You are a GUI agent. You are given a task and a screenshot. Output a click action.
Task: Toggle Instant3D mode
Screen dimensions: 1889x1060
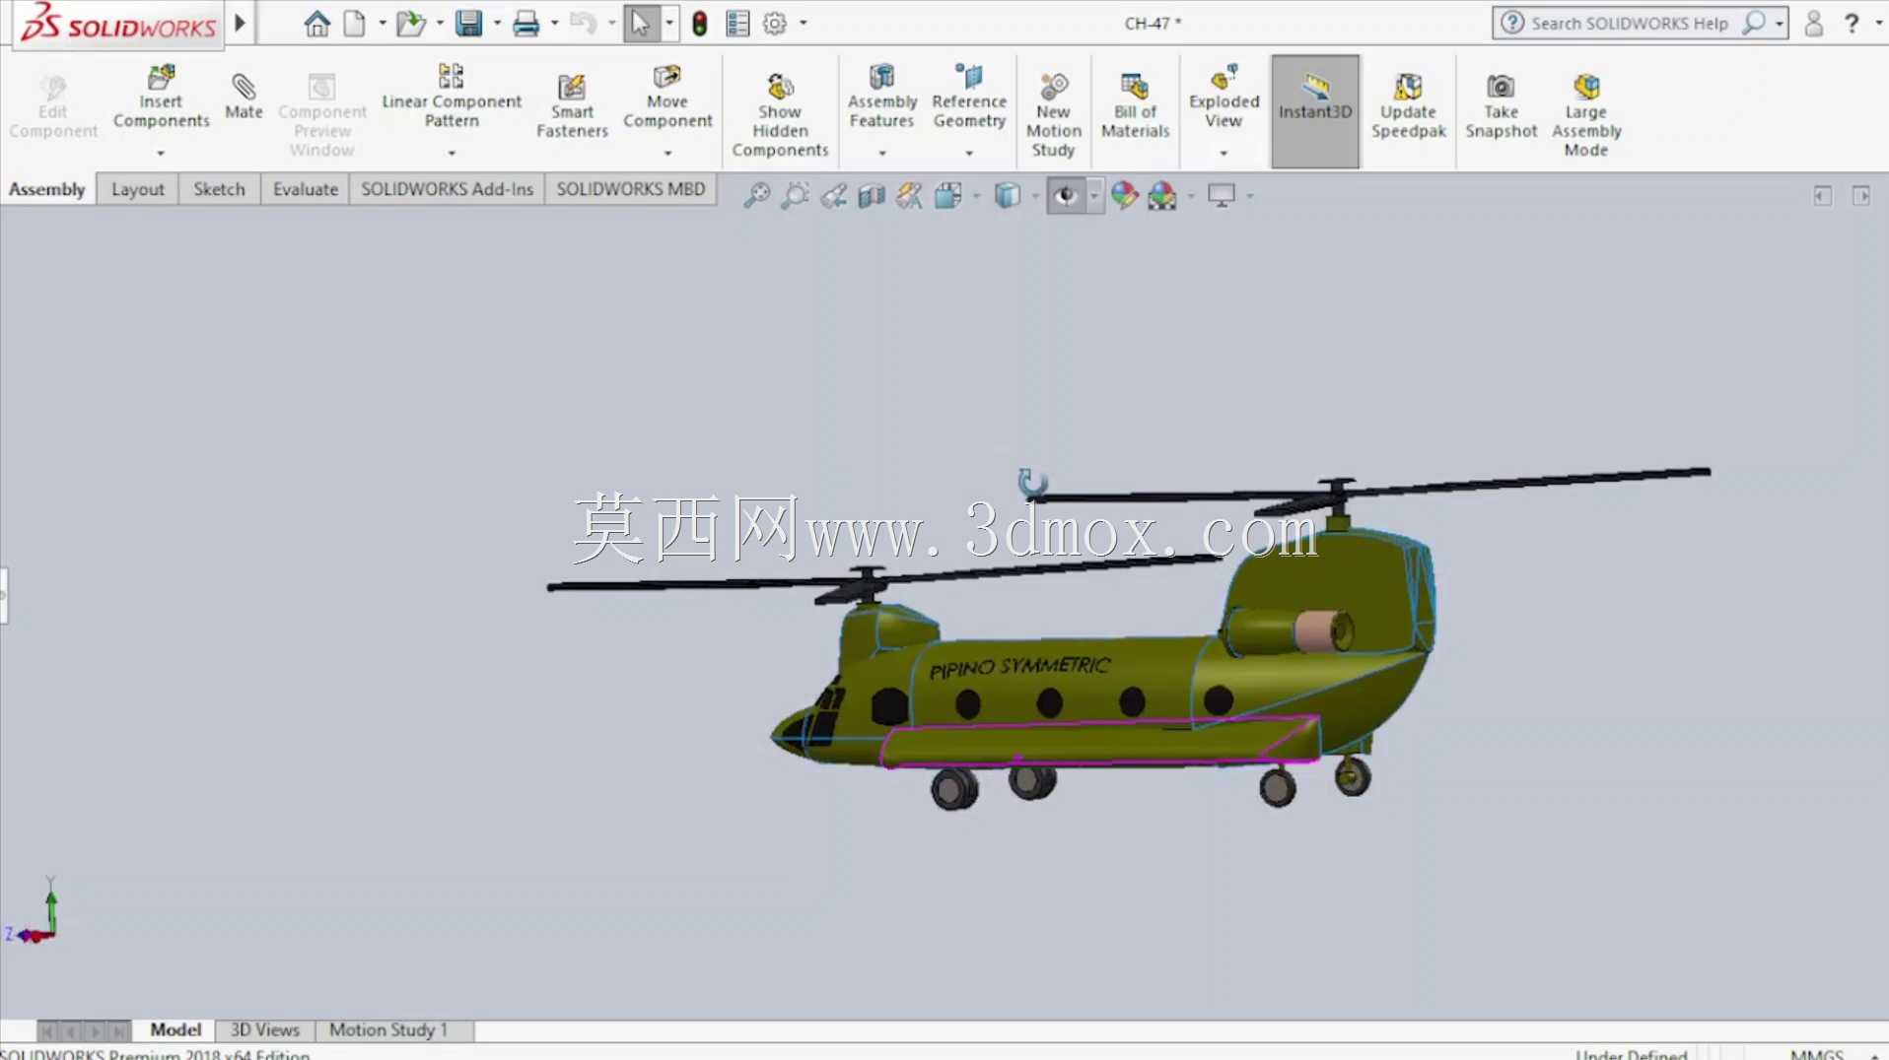coord(1315,110)
